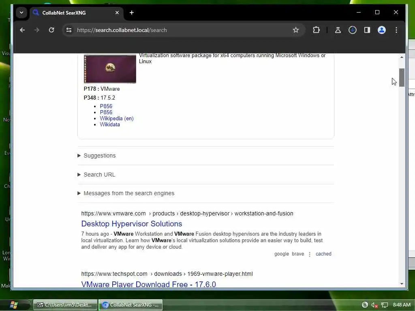
Task: Minimize the browser window
Action: pos(359,13)
